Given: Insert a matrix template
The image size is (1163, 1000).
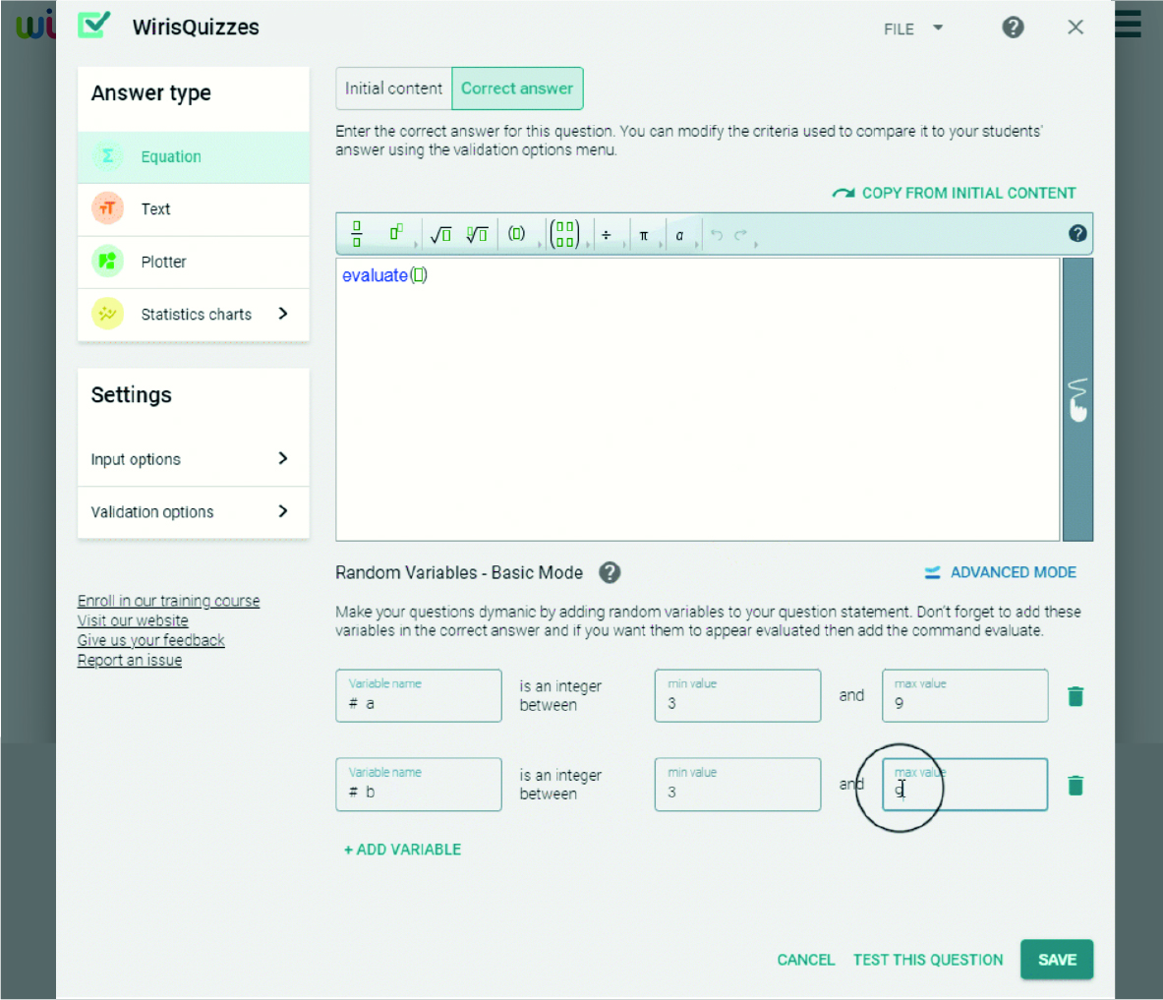Looking at the screenshot, I should pyautogui.click(x=564, y=234).
